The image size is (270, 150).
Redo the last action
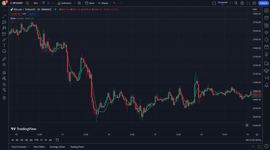(x=120, y=3)
